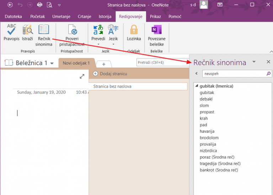Click the thesaurus search magnifier icon
This screenshot has height=195, width=273.
[x=268, y=74]
